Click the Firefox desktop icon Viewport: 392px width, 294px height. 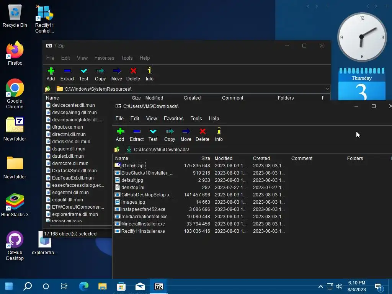pos(15,54)
